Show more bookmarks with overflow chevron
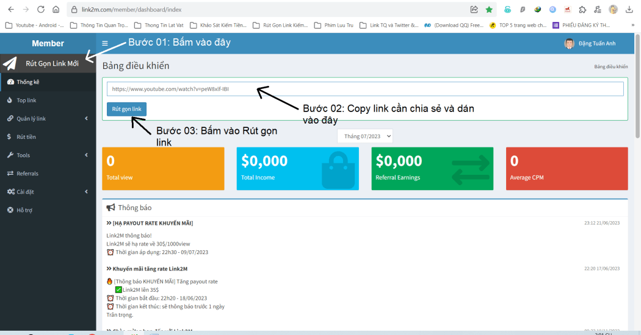Image resolution: width=641 pixels, height=335 pixels. pyautogui.click(x=633, y=26)
